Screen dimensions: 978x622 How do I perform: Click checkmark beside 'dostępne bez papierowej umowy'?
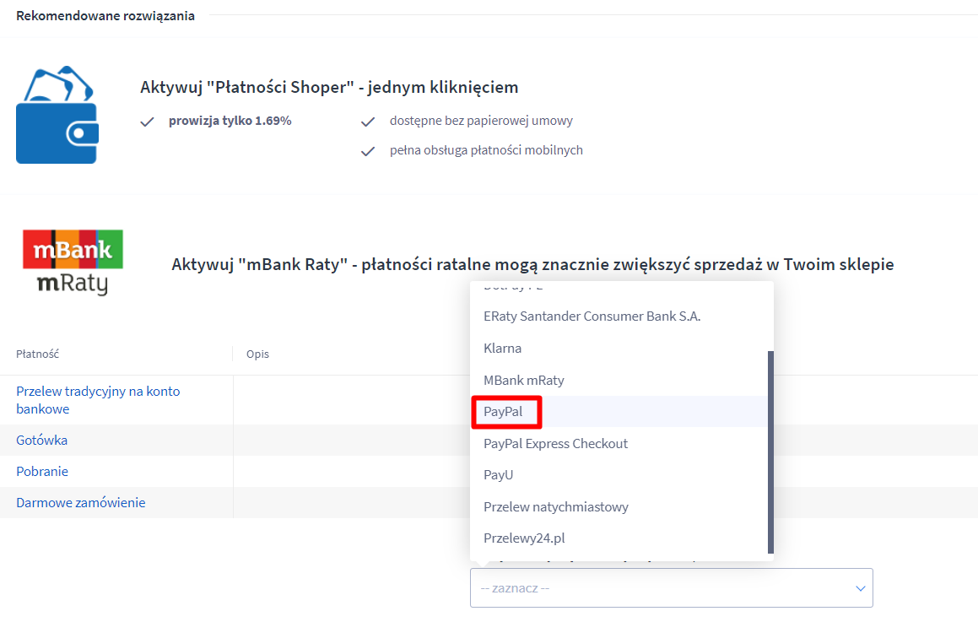pos(368,122)
